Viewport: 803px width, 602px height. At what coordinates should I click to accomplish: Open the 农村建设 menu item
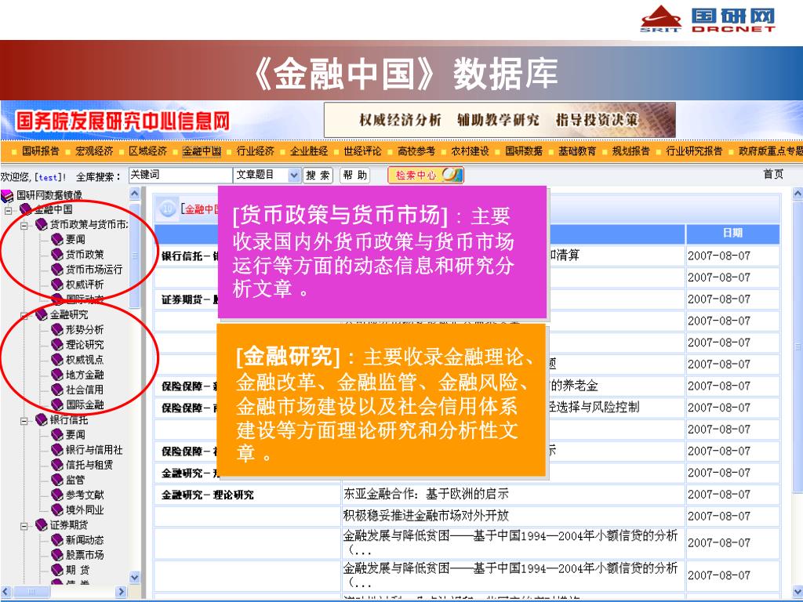click(x=471, y=151)
